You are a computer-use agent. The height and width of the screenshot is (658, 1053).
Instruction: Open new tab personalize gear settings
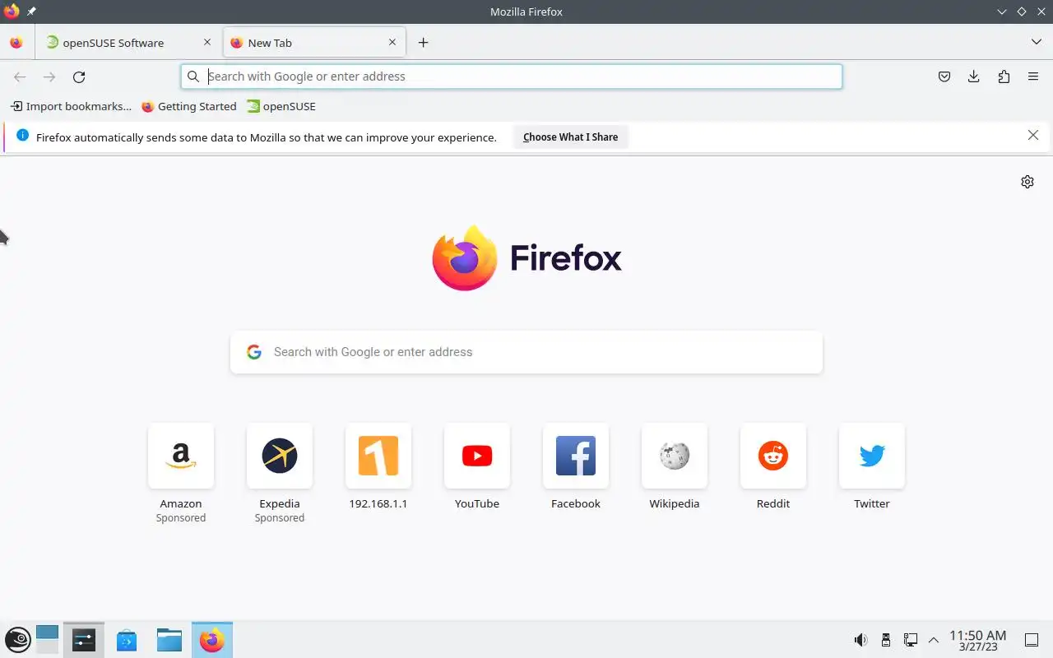coord(1027,182)
